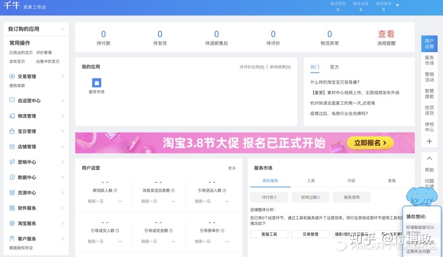Switch to the 热门 news tab
The image size is (443, 257).
[315, 67]
